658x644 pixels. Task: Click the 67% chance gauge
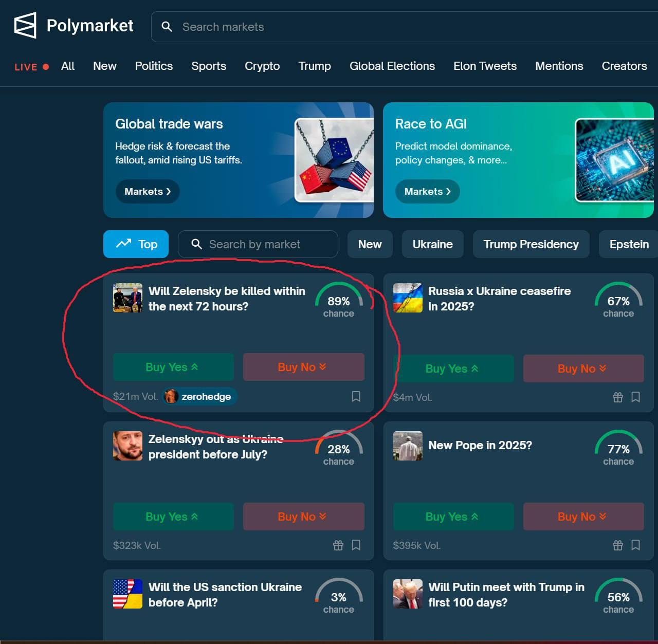point(618,301)
